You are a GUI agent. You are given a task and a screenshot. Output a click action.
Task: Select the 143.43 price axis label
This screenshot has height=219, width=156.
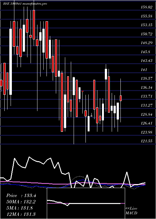pos(147,61)
